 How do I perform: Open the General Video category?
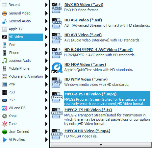(x=19, y=13)
